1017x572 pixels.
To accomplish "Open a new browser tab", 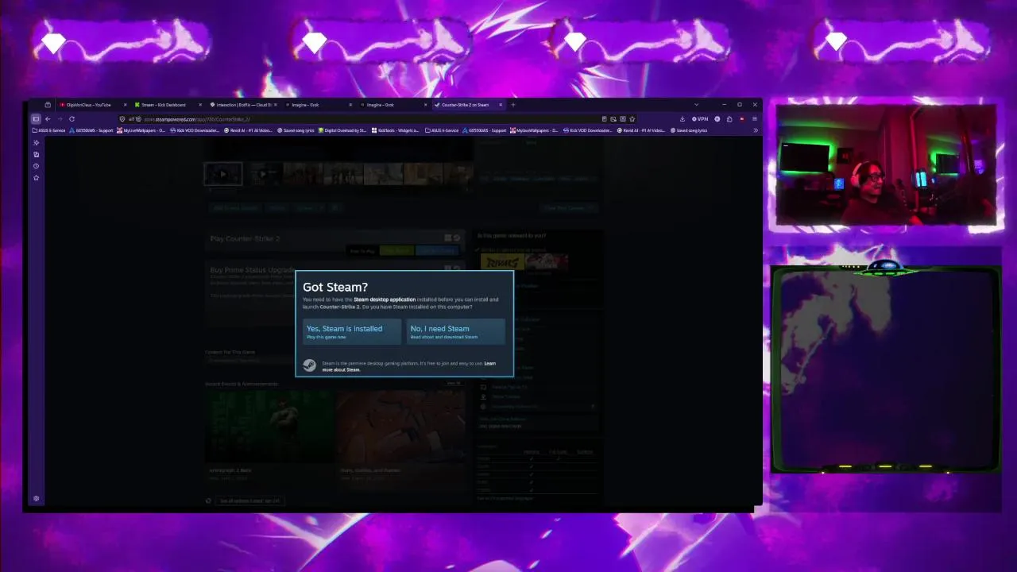I will 513,105.
